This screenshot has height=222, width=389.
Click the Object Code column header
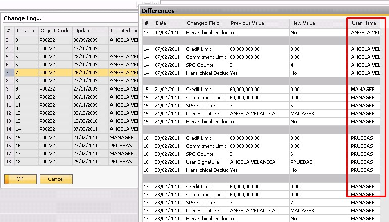pos(55,31)
